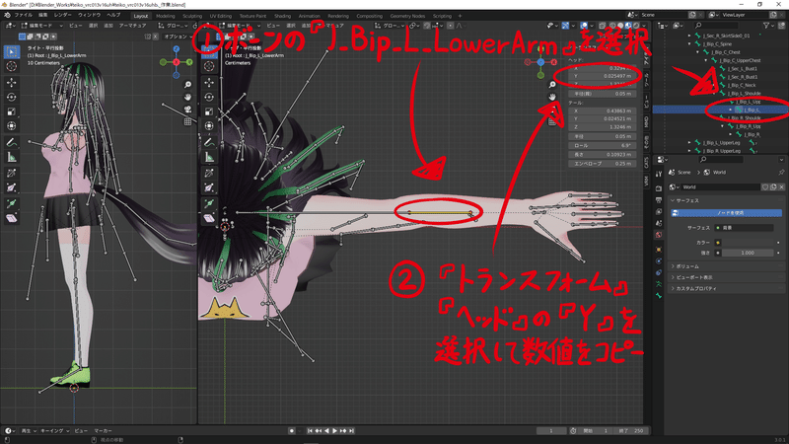Screen dimensions: 789x444
Task: Enable the first selection mode icon (set new)
Action: click(22, 37)
